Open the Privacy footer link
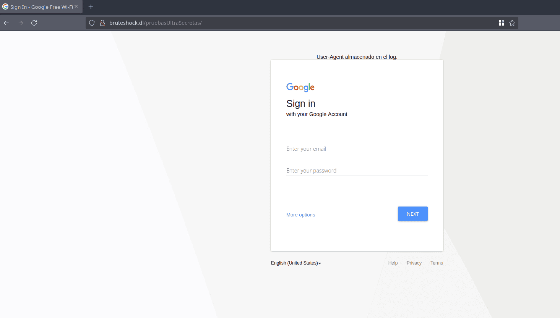Image resolution: width=560 pixels, height=318 pixels. coord(414,263)
